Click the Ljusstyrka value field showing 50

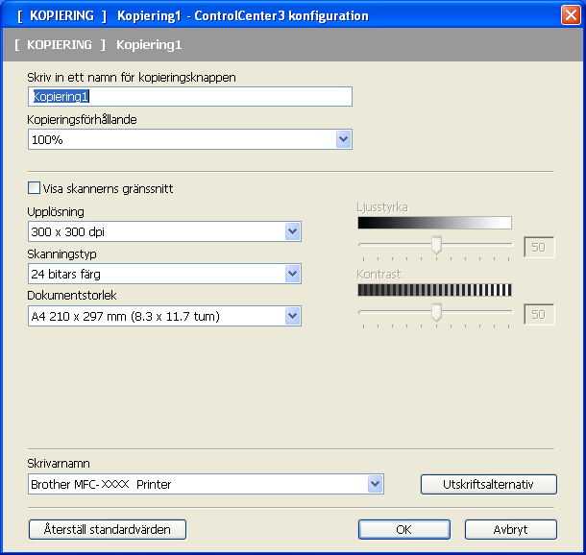tap(539, 247)
